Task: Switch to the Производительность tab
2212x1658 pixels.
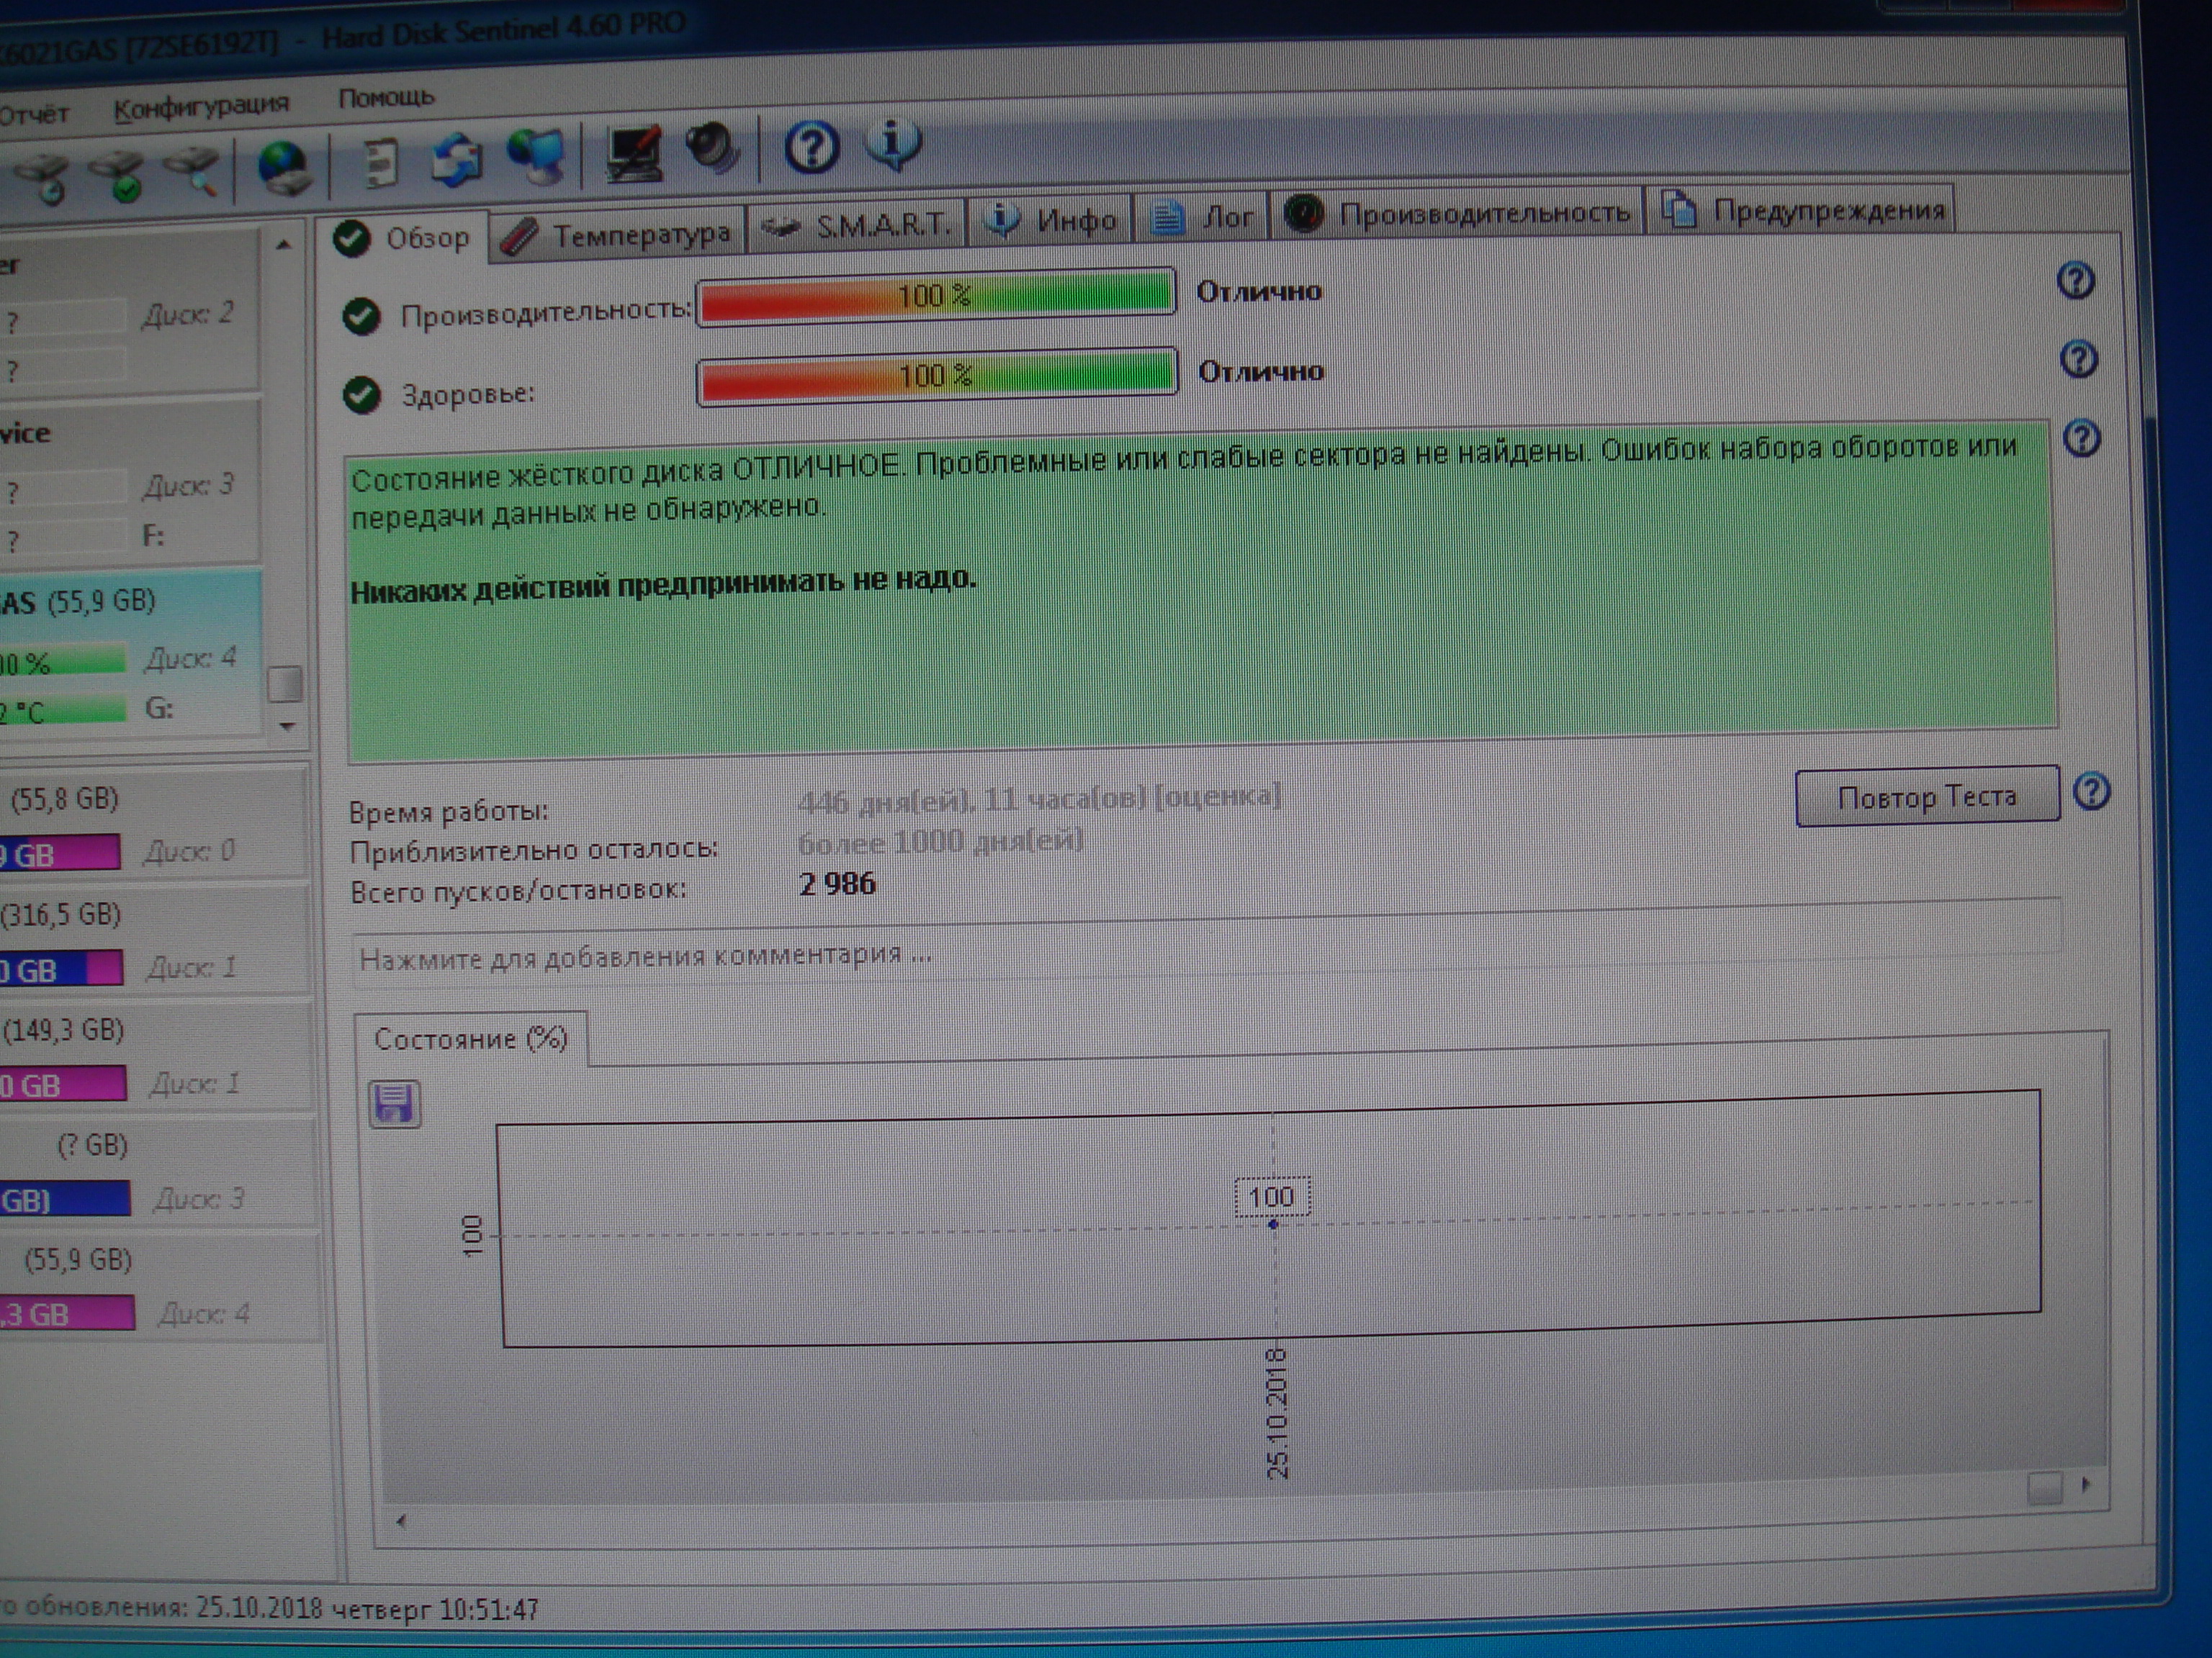Action: [1458, 213]
